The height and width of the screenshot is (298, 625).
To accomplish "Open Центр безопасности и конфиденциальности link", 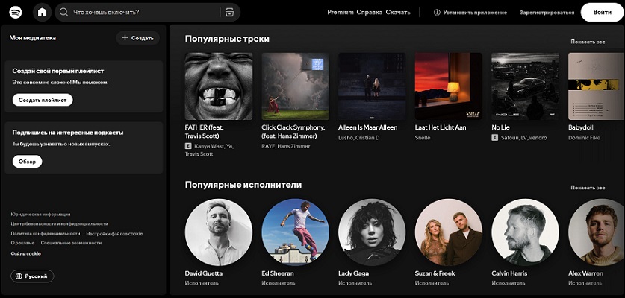I will [x=60, y=224].
